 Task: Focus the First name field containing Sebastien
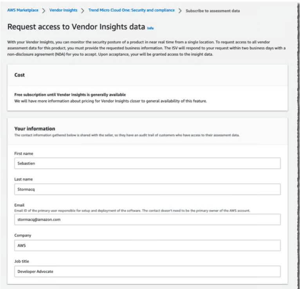point(147,164)
